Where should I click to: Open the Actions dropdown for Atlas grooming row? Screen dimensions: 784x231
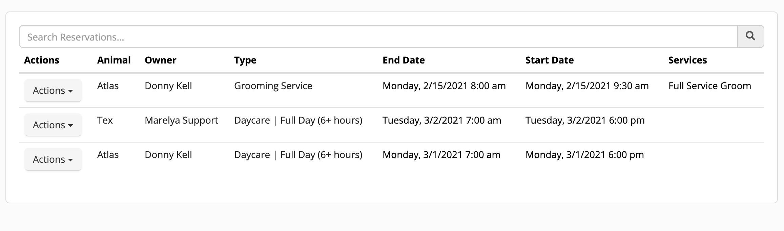53,90
